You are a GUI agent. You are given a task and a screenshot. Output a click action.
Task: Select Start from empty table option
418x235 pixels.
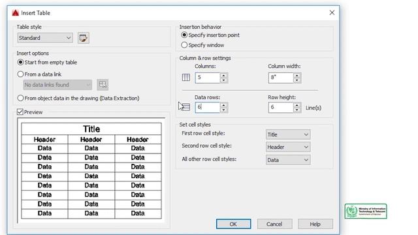pos(47,63)
